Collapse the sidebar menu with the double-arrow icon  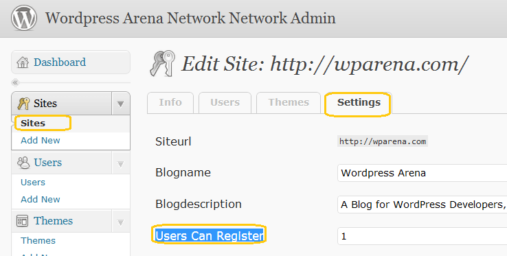(x=15, y=83)
